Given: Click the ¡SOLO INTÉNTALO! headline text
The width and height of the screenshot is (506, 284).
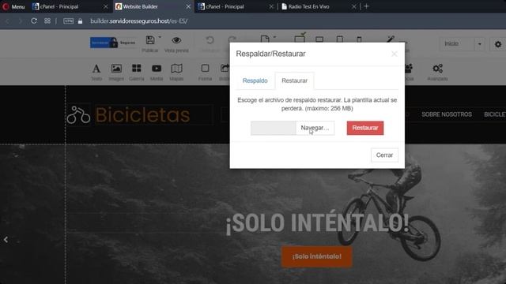Looking at the screenshot, I should (317, 222).
